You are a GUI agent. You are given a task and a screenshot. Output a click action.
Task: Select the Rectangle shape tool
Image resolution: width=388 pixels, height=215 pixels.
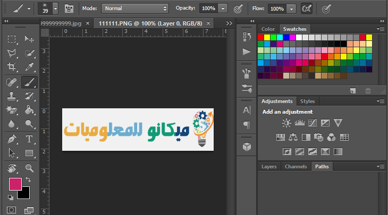click(29, 153)
